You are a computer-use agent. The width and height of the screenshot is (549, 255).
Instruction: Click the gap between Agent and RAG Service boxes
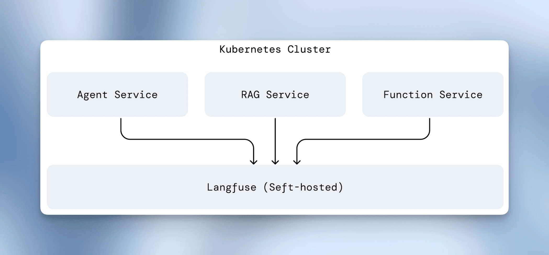pyautogui.click(x=197, y=95)
